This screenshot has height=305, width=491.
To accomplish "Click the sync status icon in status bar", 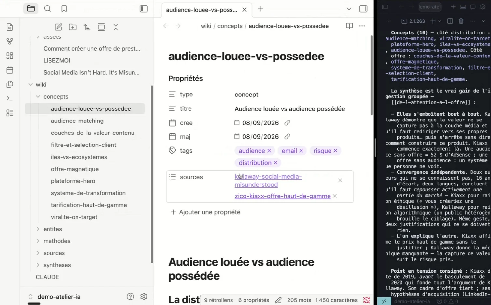I will [366, 300].
